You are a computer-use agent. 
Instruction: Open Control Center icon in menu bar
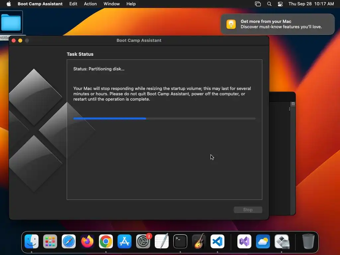pyautogui.click(x=280, y=4)
